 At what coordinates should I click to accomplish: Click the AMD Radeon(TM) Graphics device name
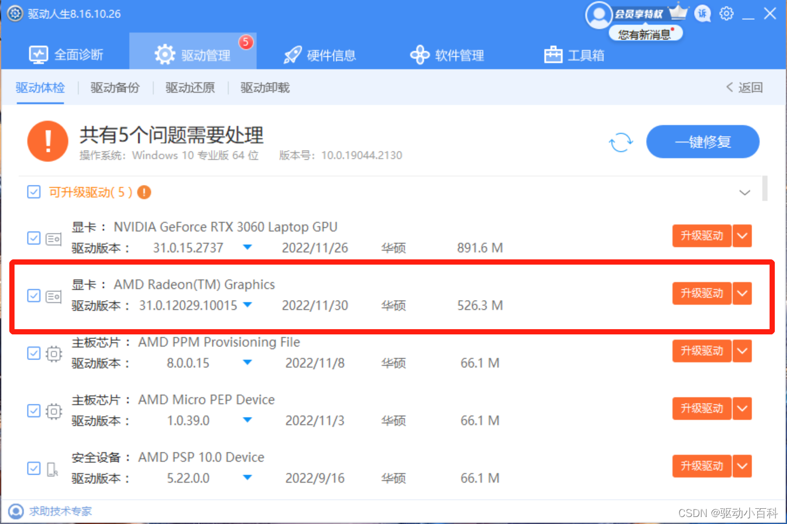(194, 284)
